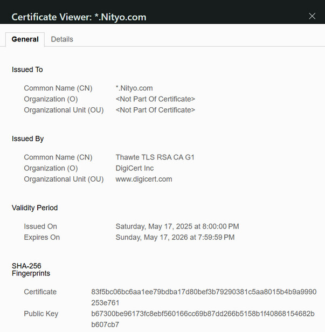Image resolution: width=325 pixels, height=332 pixels.
Task: Click the Issued To common name *.Nityo.com
Action: 134,88
